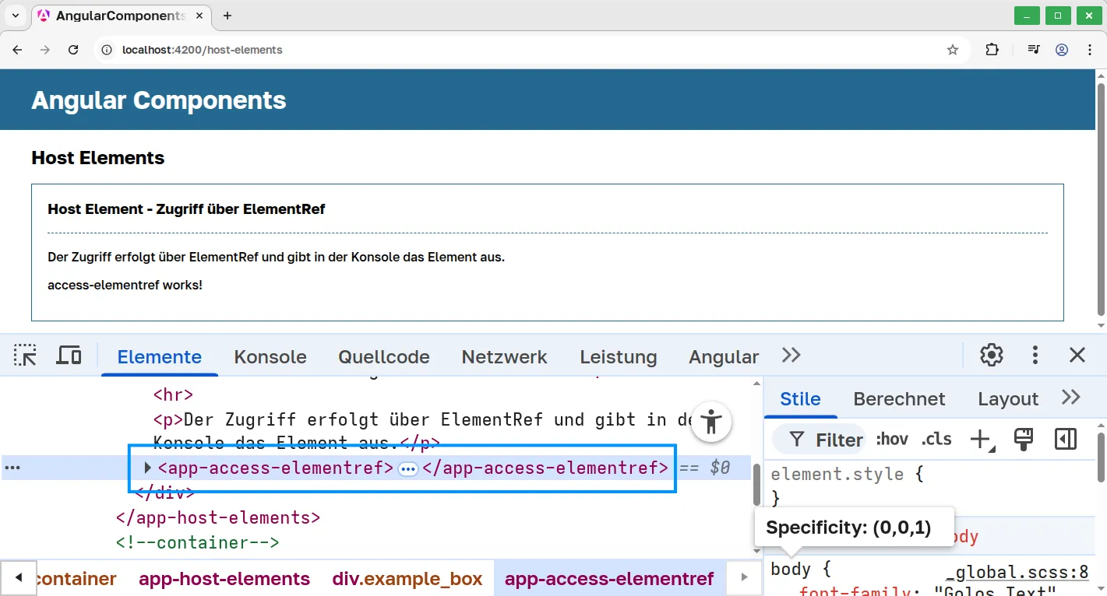The width and height of the screenshot is (1107, 596).
Task: Open the _global.scss:8 source link
Action: (x=1017, y=573)
